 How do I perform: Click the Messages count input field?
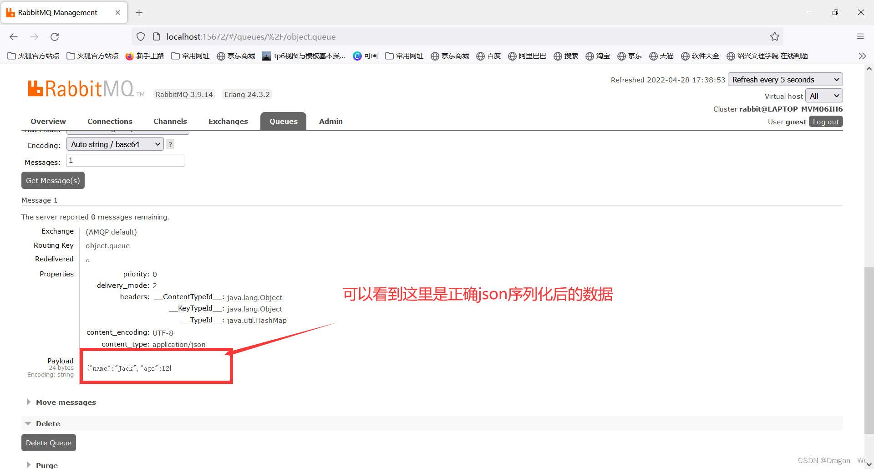[125, 160]
